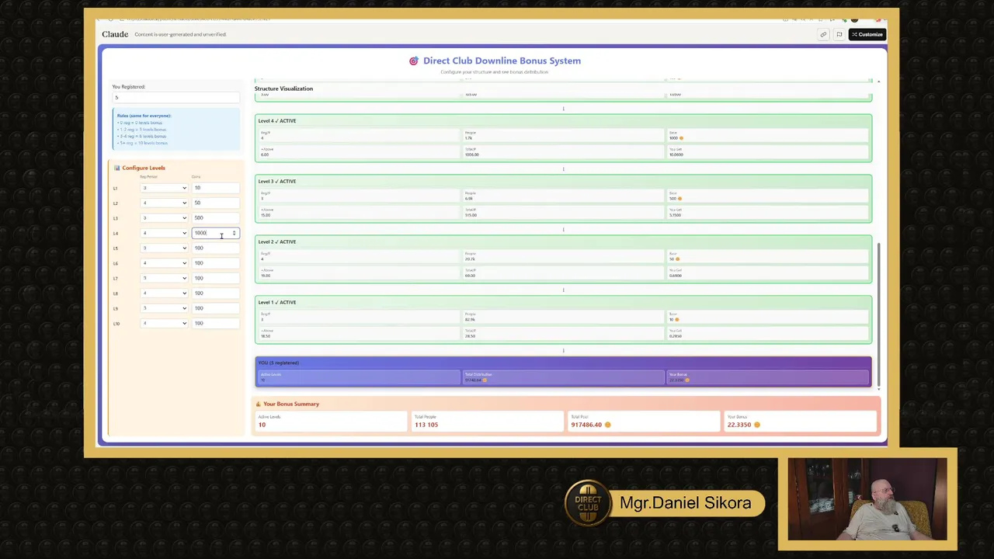The image size is (994, 559).
Task: Click the Level 2 Base coin icon
Action: pyautogui.click(x=678, y=259)
